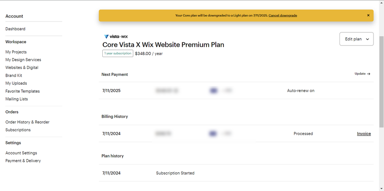Open Mailing Lists

16,99
